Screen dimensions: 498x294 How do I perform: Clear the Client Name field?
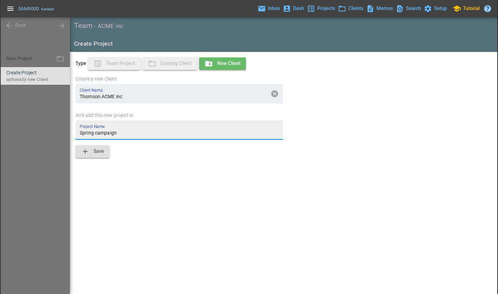(x=274, y=94)
